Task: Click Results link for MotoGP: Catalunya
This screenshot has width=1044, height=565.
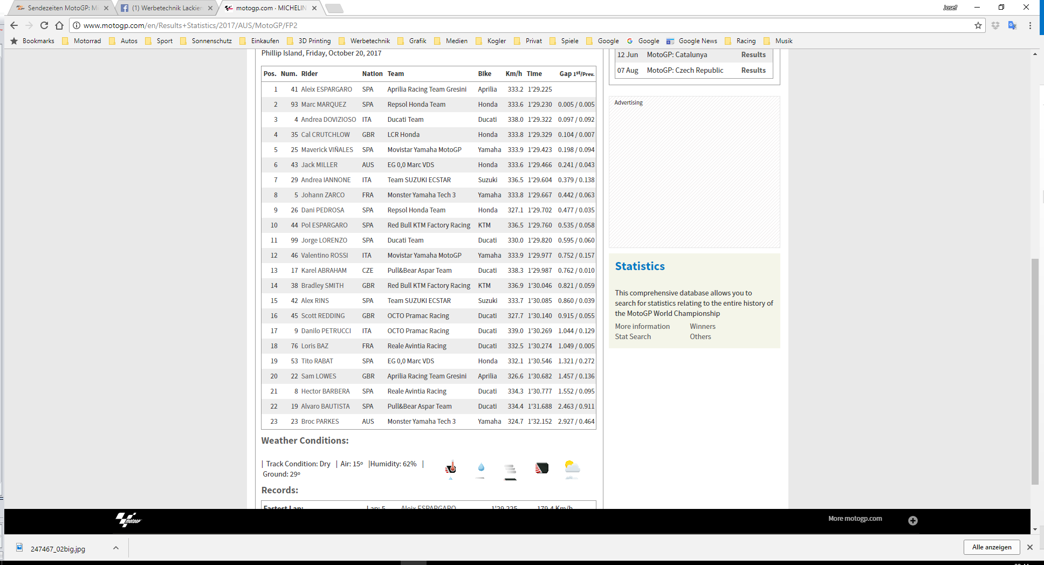Action: 753,54
